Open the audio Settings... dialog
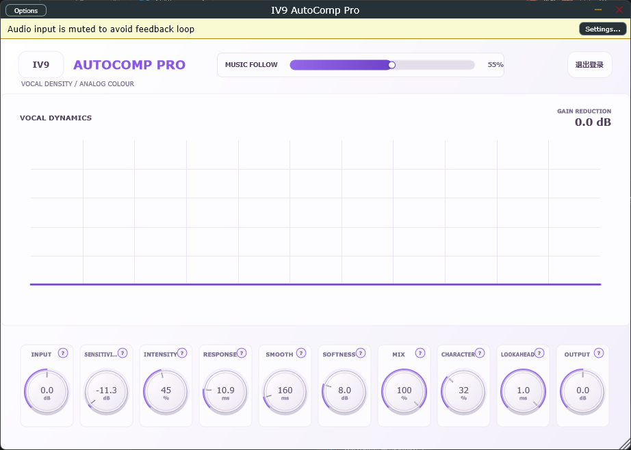Screen dimensions: 631x450 coord(602,29)
